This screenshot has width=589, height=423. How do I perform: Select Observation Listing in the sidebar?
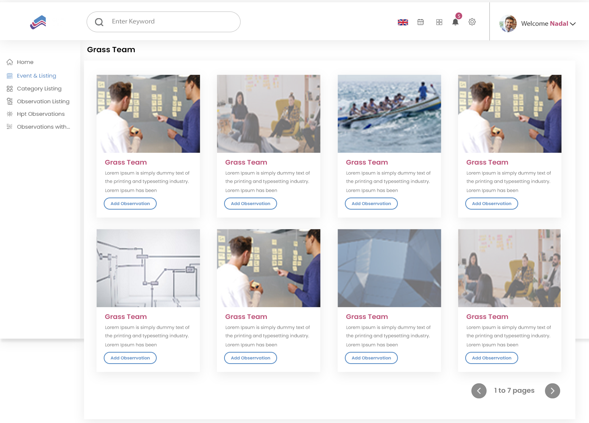point(43,101)
